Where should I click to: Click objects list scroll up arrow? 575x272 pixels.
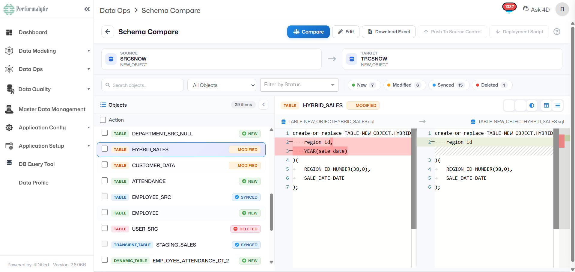(x=271, y=130)
